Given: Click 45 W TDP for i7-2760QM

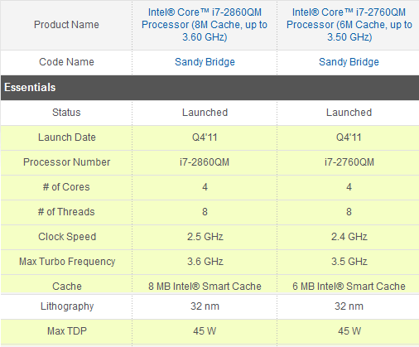Looking at the screenshot, I should tap(349, 331).
